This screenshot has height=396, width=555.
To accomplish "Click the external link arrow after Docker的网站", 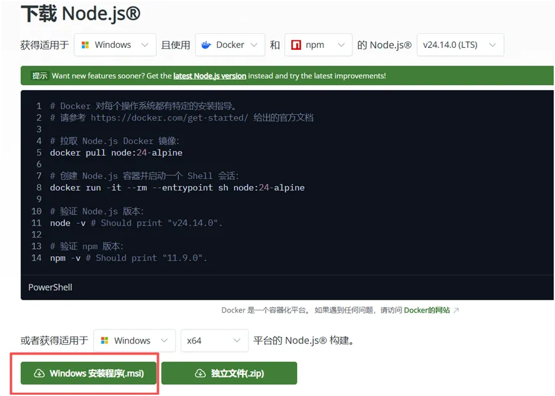I will coord(456,310).
